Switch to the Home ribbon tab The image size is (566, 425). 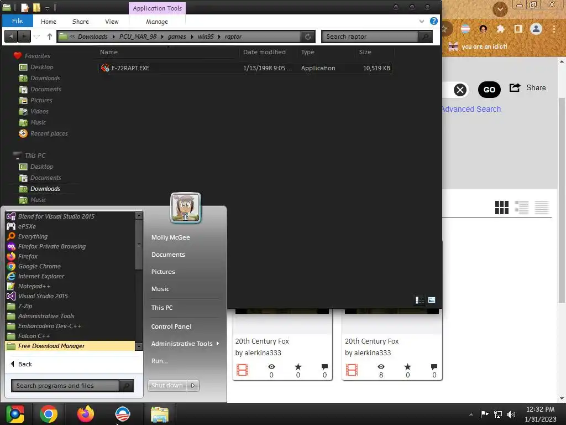tap(49, 22)
